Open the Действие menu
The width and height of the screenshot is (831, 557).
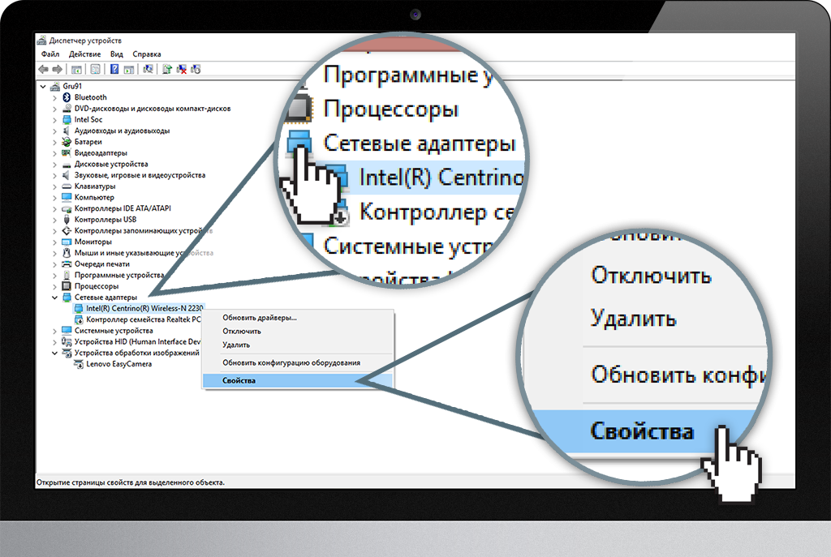click(x=84, y=54)
